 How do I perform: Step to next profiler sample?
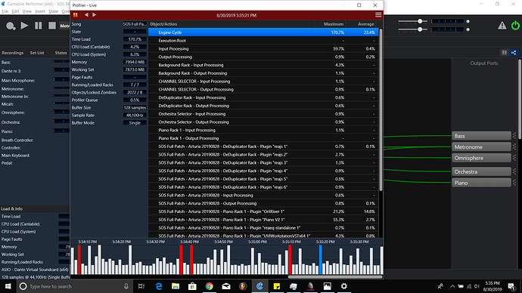click(95, 15)
